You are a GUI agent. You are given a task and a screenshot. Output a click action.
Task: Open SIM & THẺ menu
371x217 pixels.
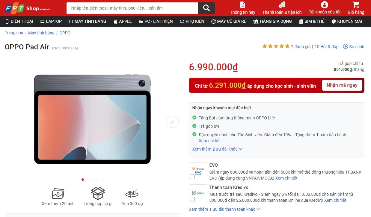[312, 21]
